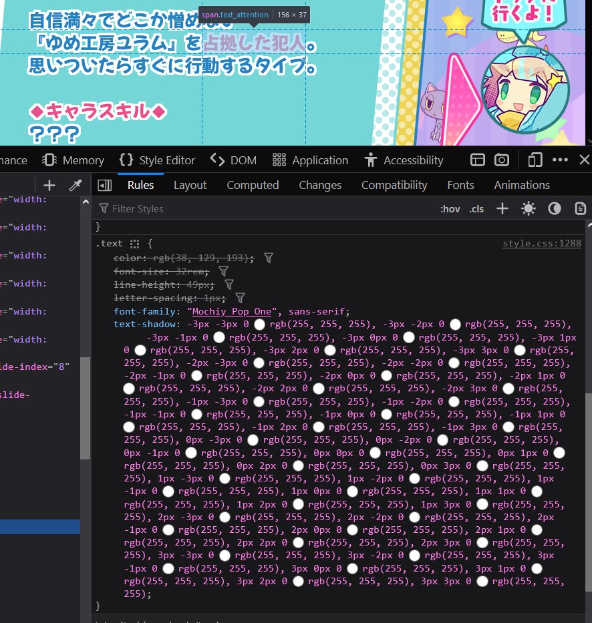The height and width of the screenshot is (623, 592).
Task: Take a screenshot with the camera icon
Action: pos(502,160)
